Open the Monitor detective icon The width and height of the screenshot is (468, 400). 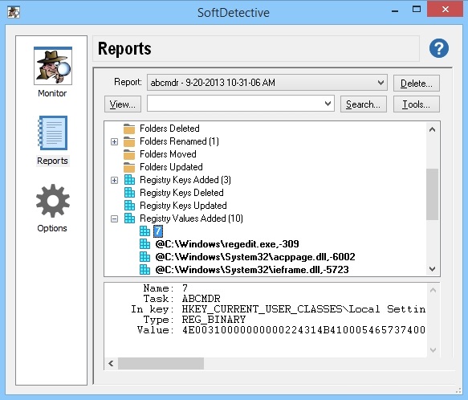(53, 66)
